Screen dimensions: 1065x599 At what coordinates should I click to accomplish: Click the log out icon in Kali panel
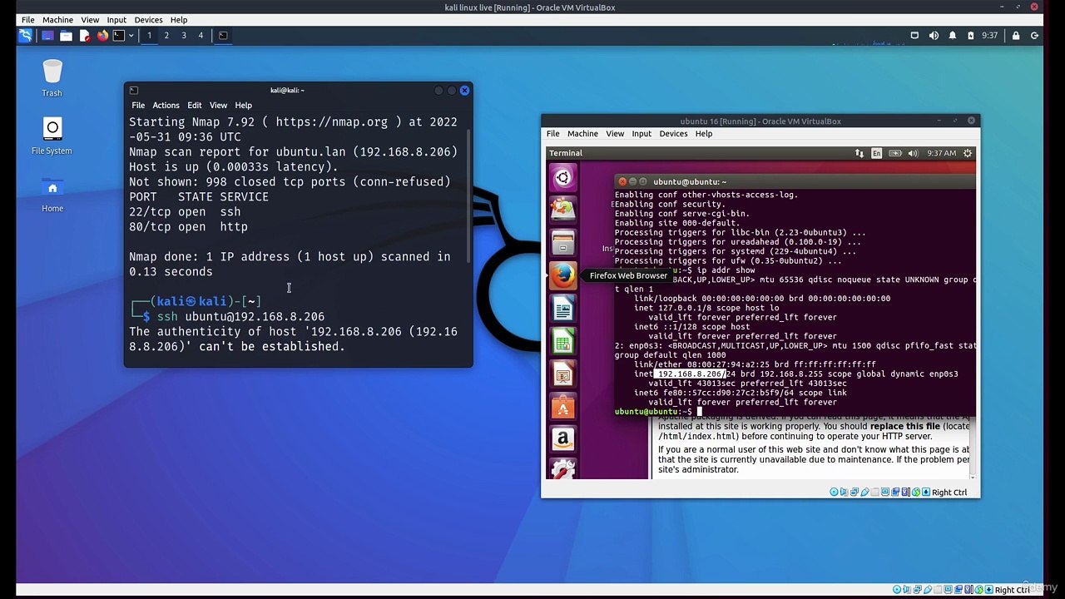(x=1034, y=36)
